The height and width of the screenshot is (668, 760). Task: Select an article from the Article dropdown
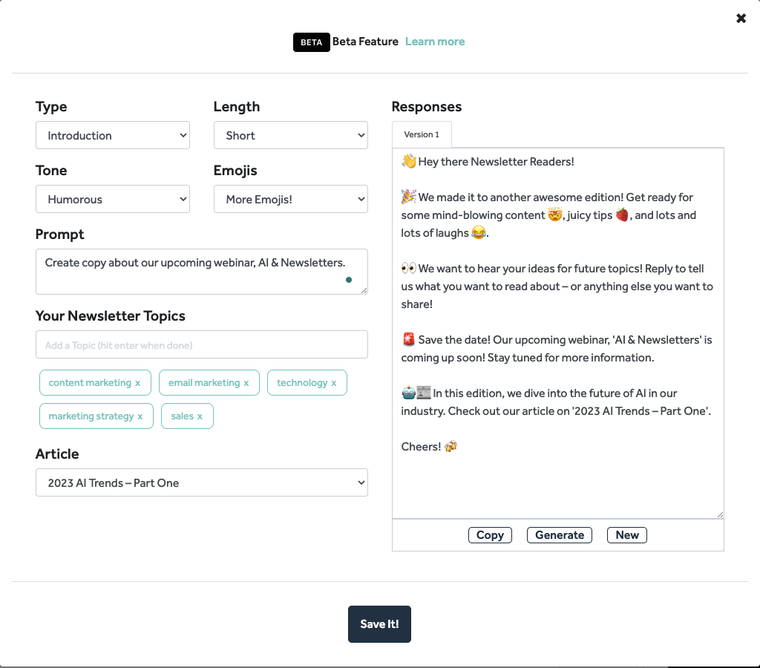tap(202, 483)
